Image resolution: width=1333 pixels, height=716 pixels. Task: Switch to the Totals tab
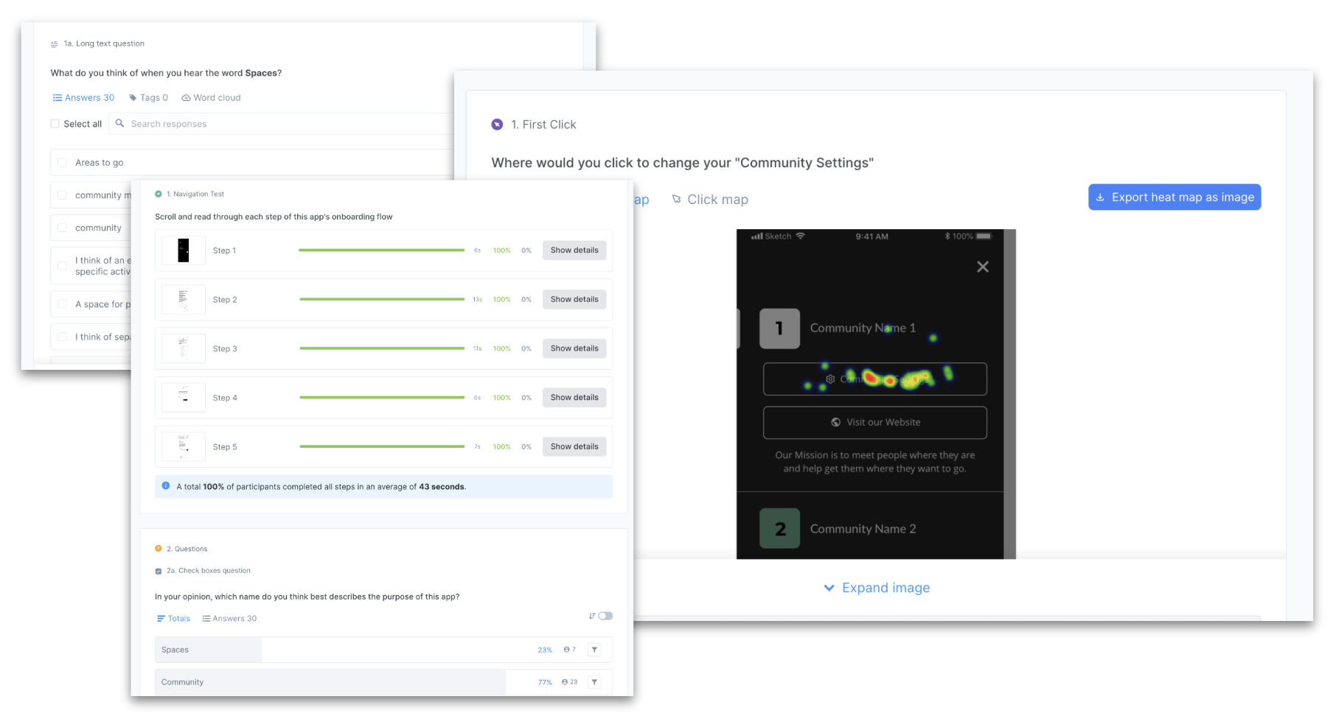173,619
